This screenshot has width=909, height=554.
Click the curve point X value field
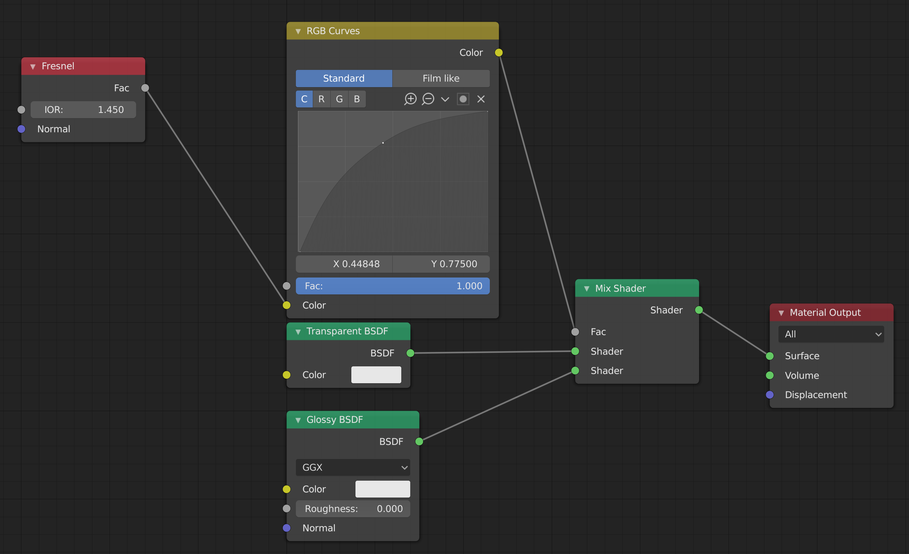tap(344, 264)
